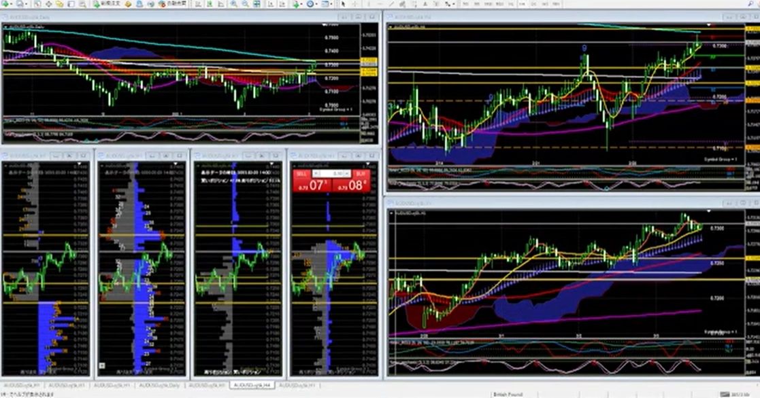
Task: Open the New Chart toolbar icon
Action: (x=6, y=4)
